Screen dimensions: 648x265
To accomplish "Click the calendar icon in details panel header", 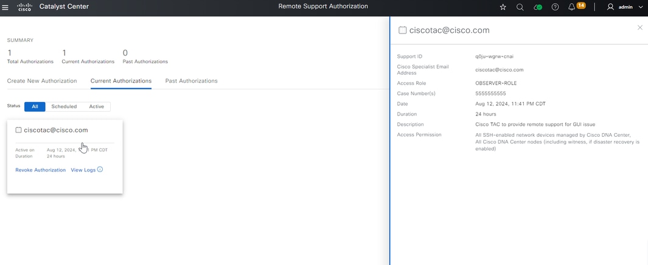I will [402, 30].
